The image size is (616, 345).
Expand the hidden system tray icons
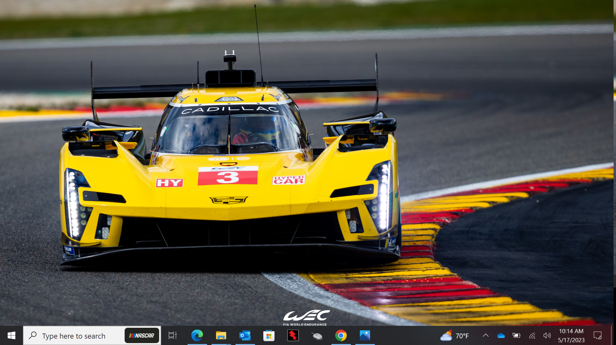click(x=486, y=335)
